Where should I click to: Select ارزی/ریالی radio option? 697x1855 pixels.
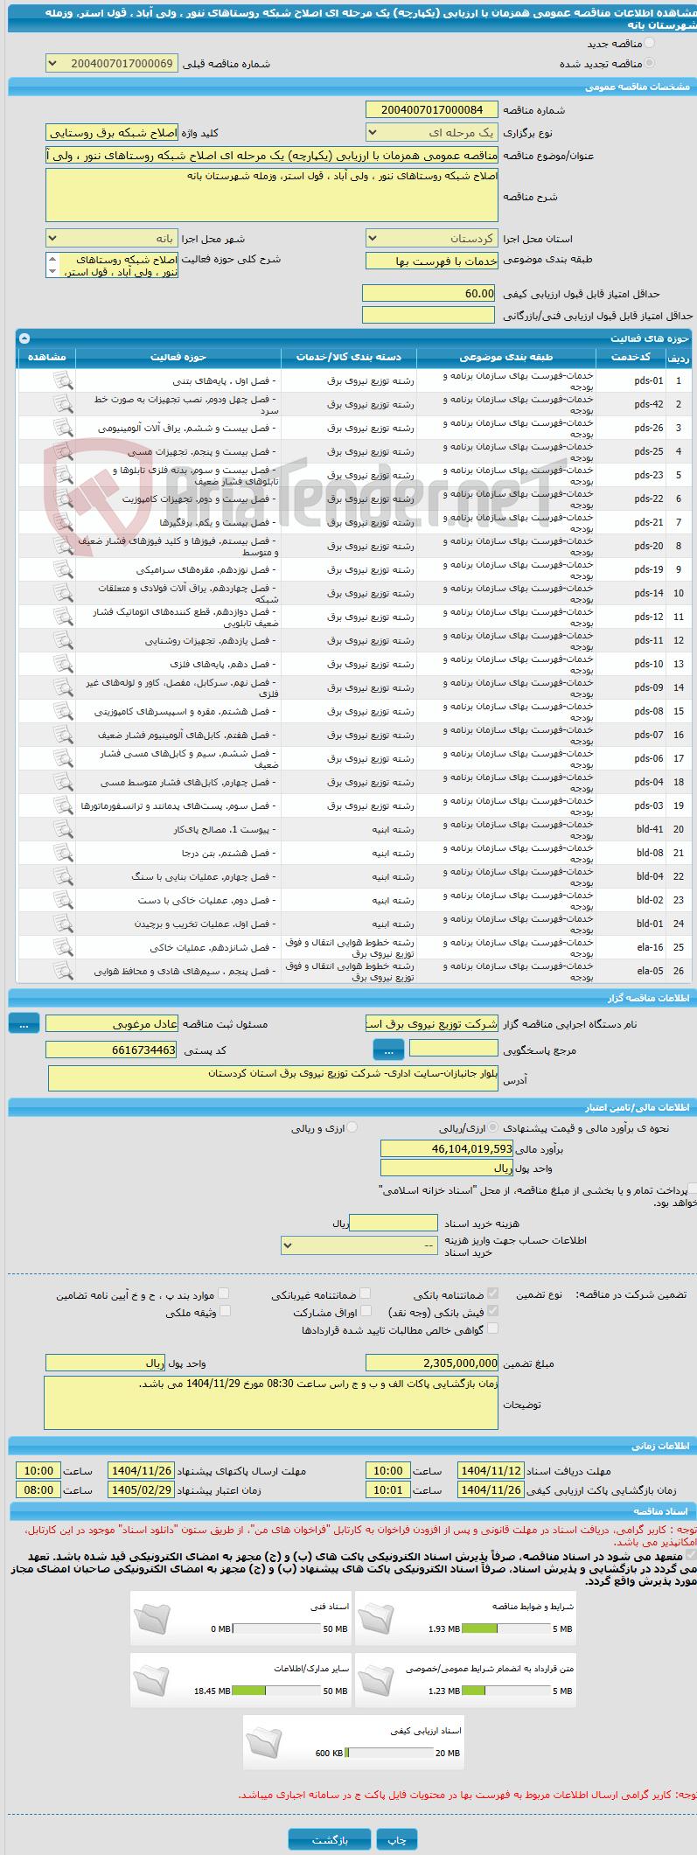pos(493,1127)
